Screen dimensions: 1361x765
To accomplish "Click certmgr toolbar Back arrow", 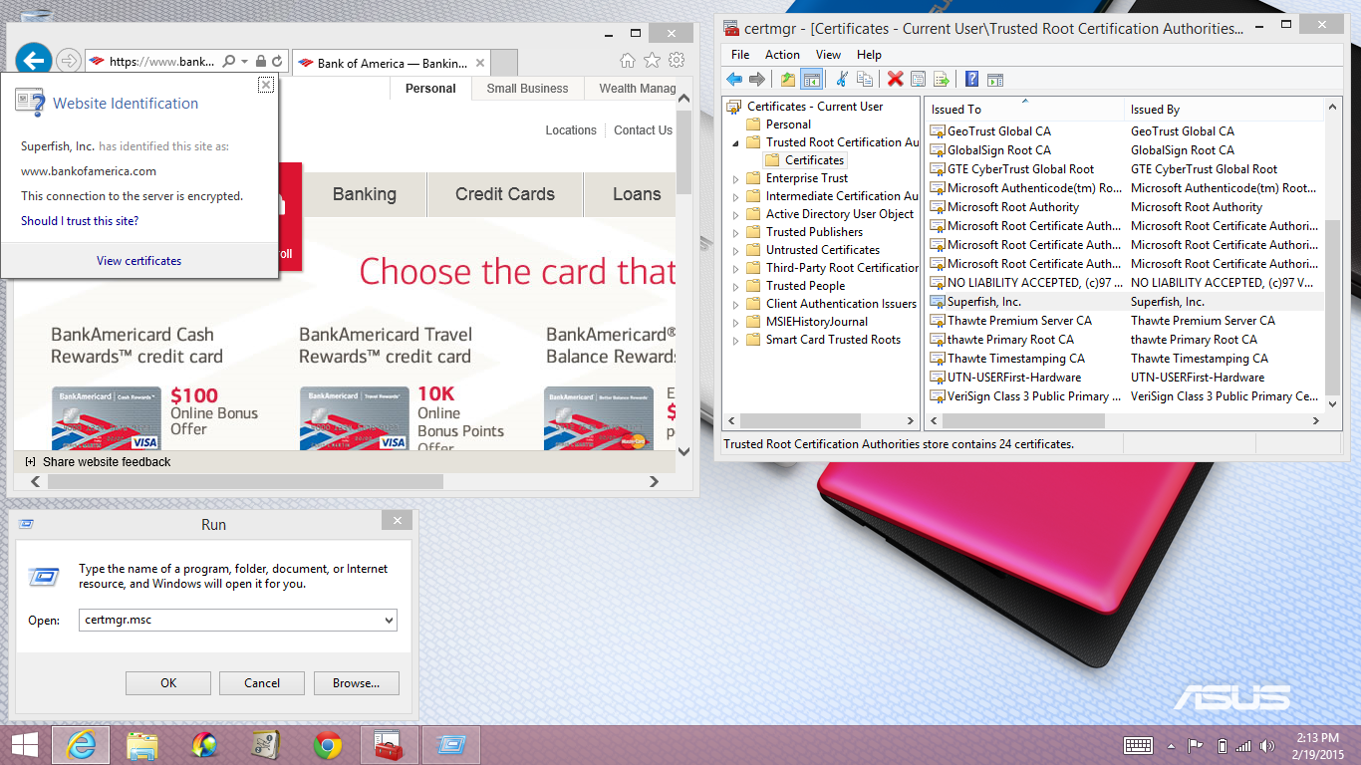I will point(734,80).
